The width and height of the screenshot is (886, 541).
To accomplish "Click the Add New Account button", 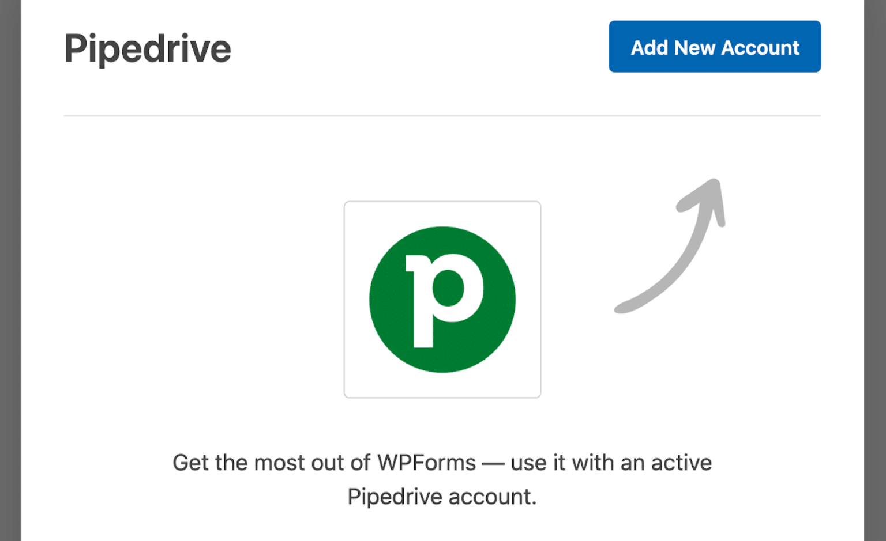I will pyautogui.click(x=714, y=47).
